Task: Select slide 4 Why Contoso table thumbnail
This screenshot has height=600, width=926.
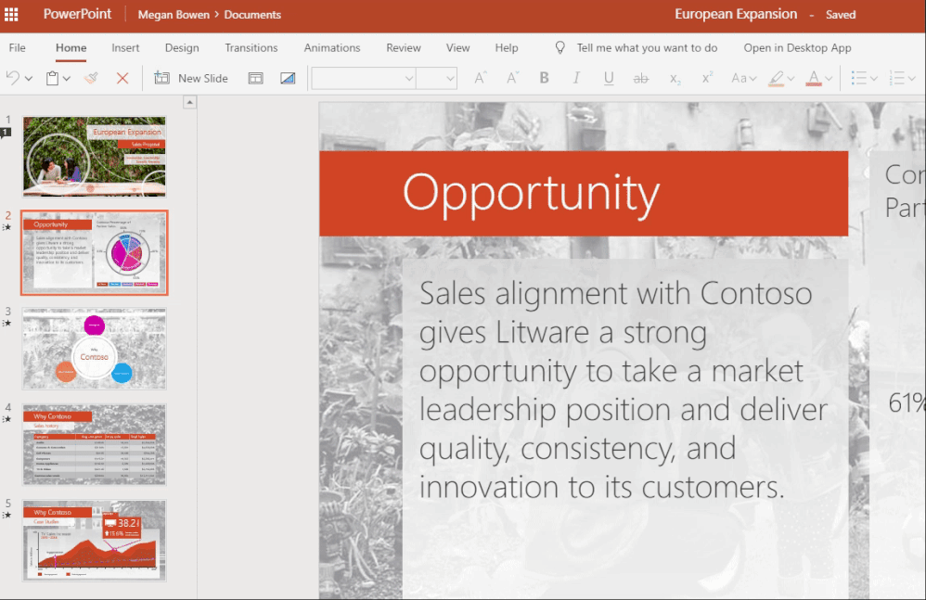Action: click(x=95, y=445)
